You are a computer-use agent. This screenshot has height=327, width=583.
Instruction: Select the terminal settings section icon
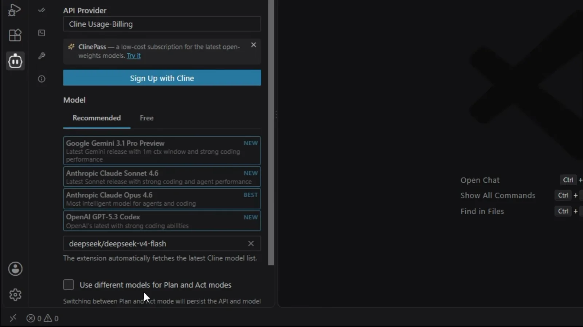(42, 33)
